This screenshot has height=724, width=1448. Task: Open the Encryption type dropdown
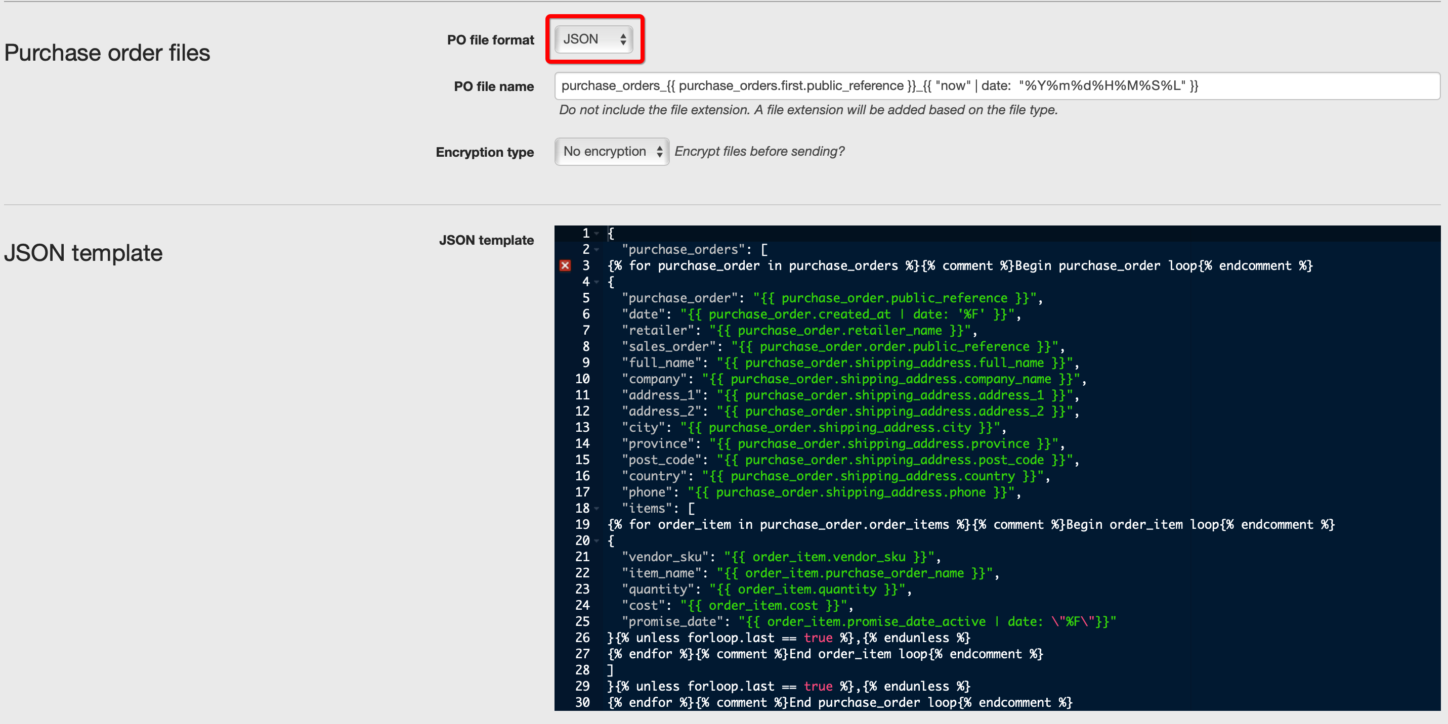tap(612, 152)
